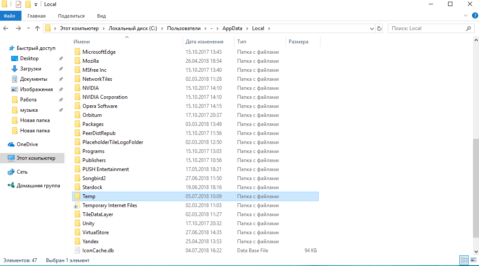Screen dimensions: 479x266
Task: Expand the chevron after Local in path
Action: point(269,28)
